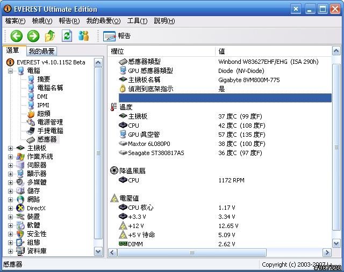Expand the 網路 tree node
This screenshot has height=272, width=344.
click(x=10, y=200)
